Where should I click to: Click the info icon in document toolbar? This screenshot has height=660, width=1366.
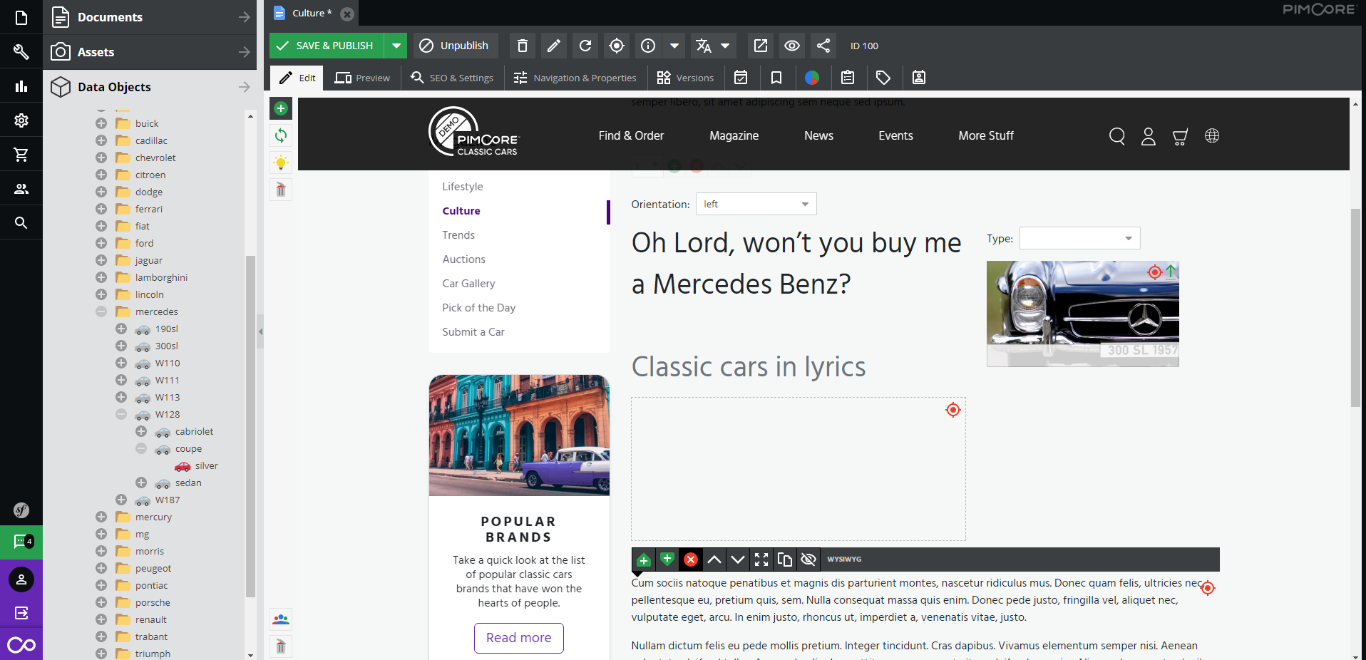(648, 46)
